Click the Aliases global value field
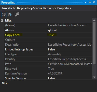The height and width of the screenshot is (92, 97). tap(70, 30)
